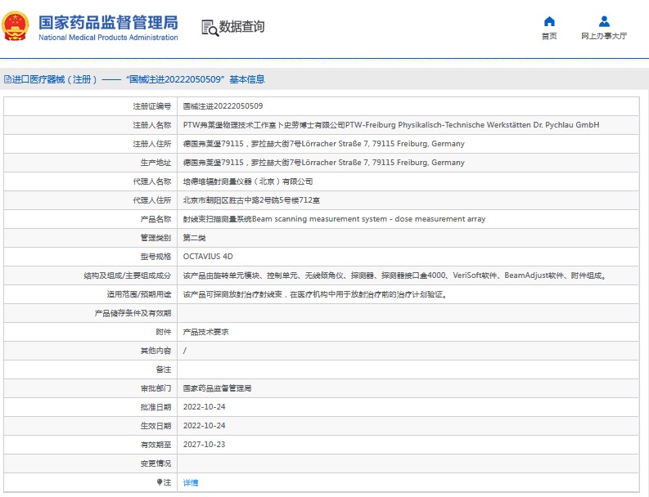Click registration number 国械注进20222050509 in table
Image resolution: width=649 pixels, height=497 pixels.
[x=223, y=106]
